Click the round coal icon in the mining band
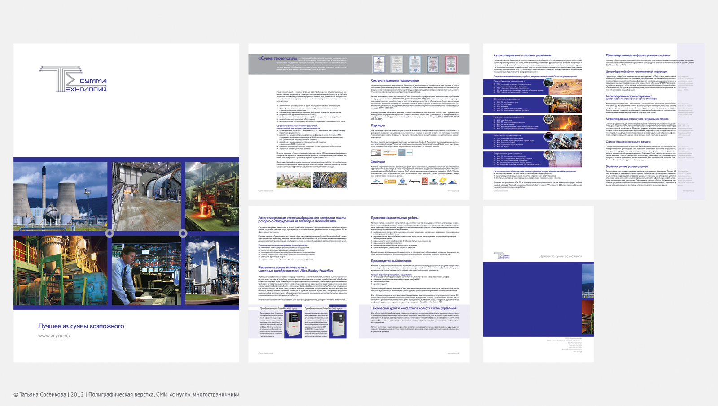Image resolution: width=718 pixels, height=406 pixels. (x=548, y=83)
